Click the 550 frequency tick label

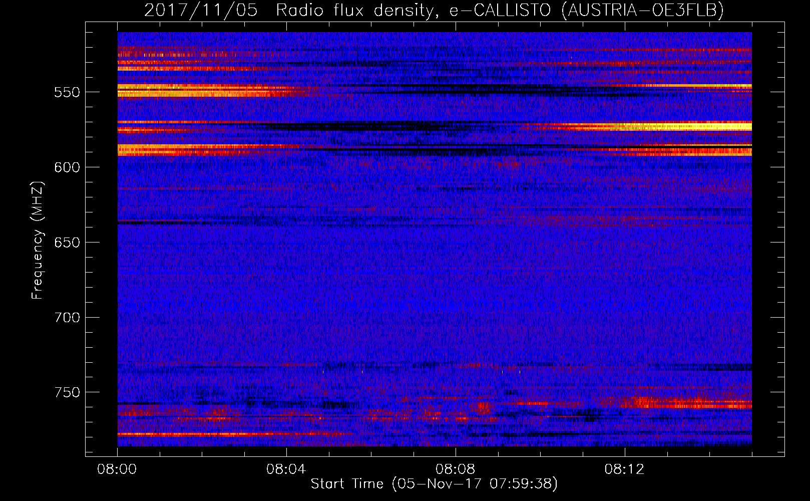pos(67,92)
